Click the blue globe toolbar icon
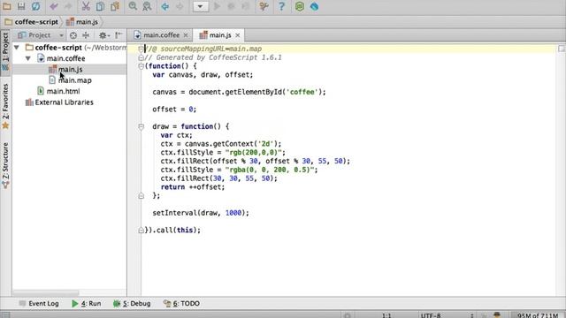This screenshot has height=318, width=566. click(314, 6)
